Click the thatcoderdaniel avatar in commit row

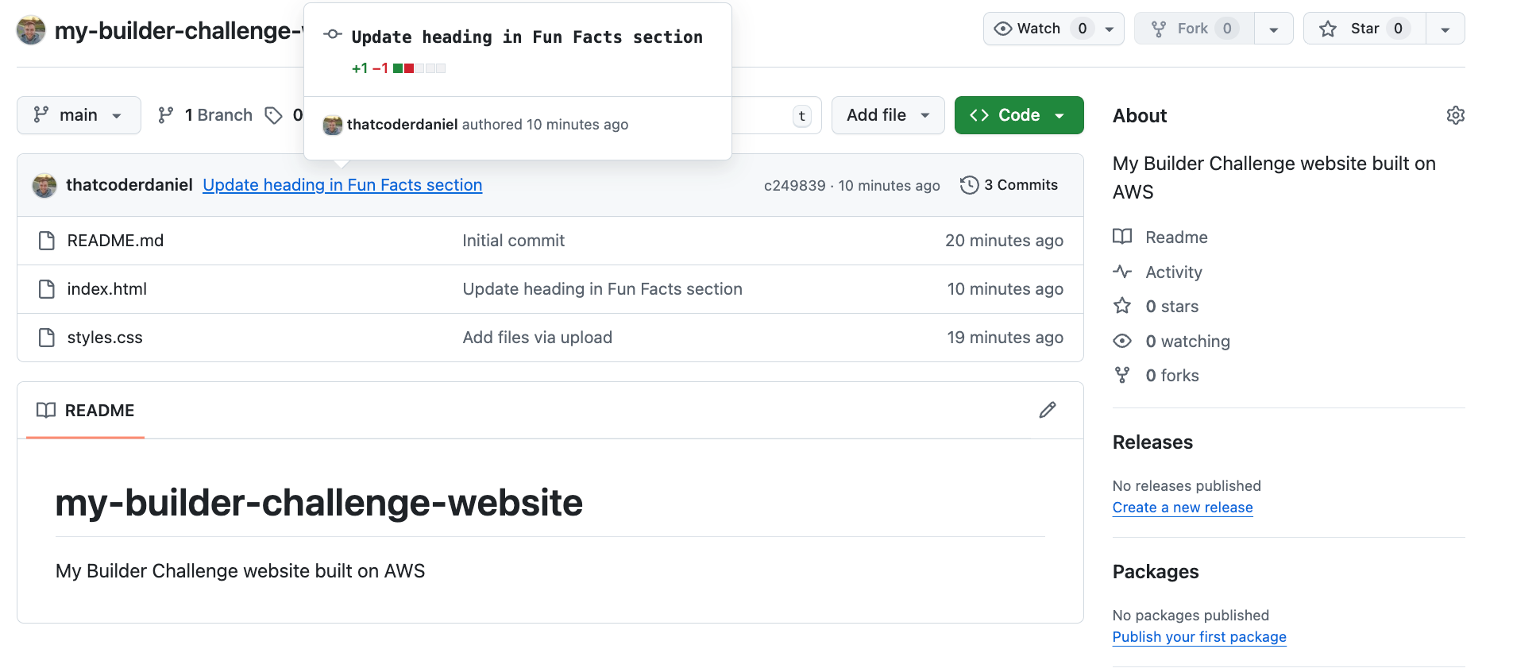(x=44, y=185)
